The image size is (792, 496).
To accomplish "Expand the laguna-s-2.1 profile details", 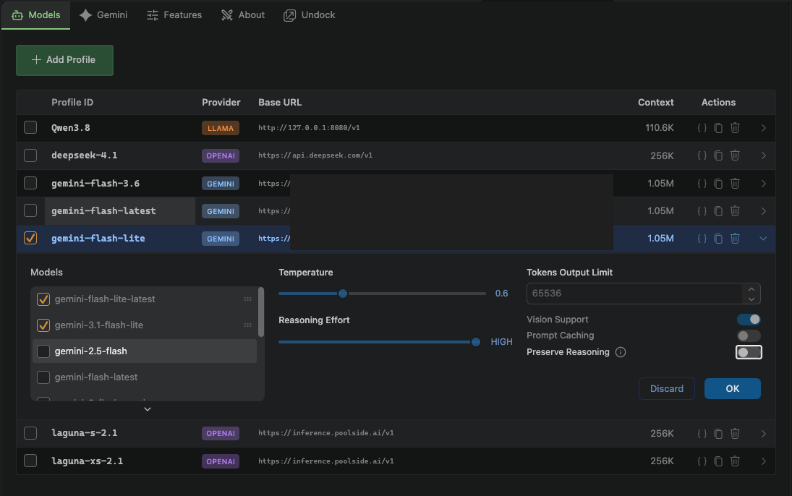I will tap(763, 433).
